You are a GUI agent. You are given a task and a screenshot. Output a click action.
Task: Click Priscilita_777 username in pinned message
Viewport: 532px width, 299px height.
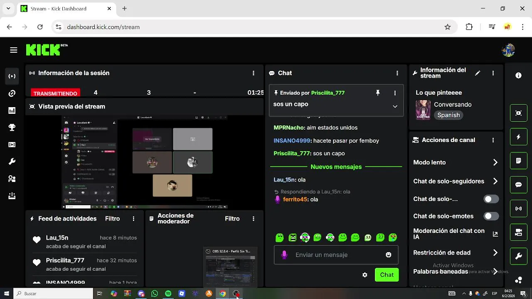tap(328, 93)
